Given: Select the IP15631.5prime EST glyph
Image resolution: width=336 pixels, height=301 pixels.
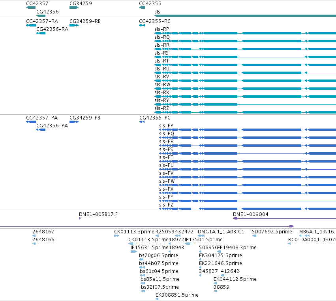Looking at the screenshot, I should tap(134, 252).
